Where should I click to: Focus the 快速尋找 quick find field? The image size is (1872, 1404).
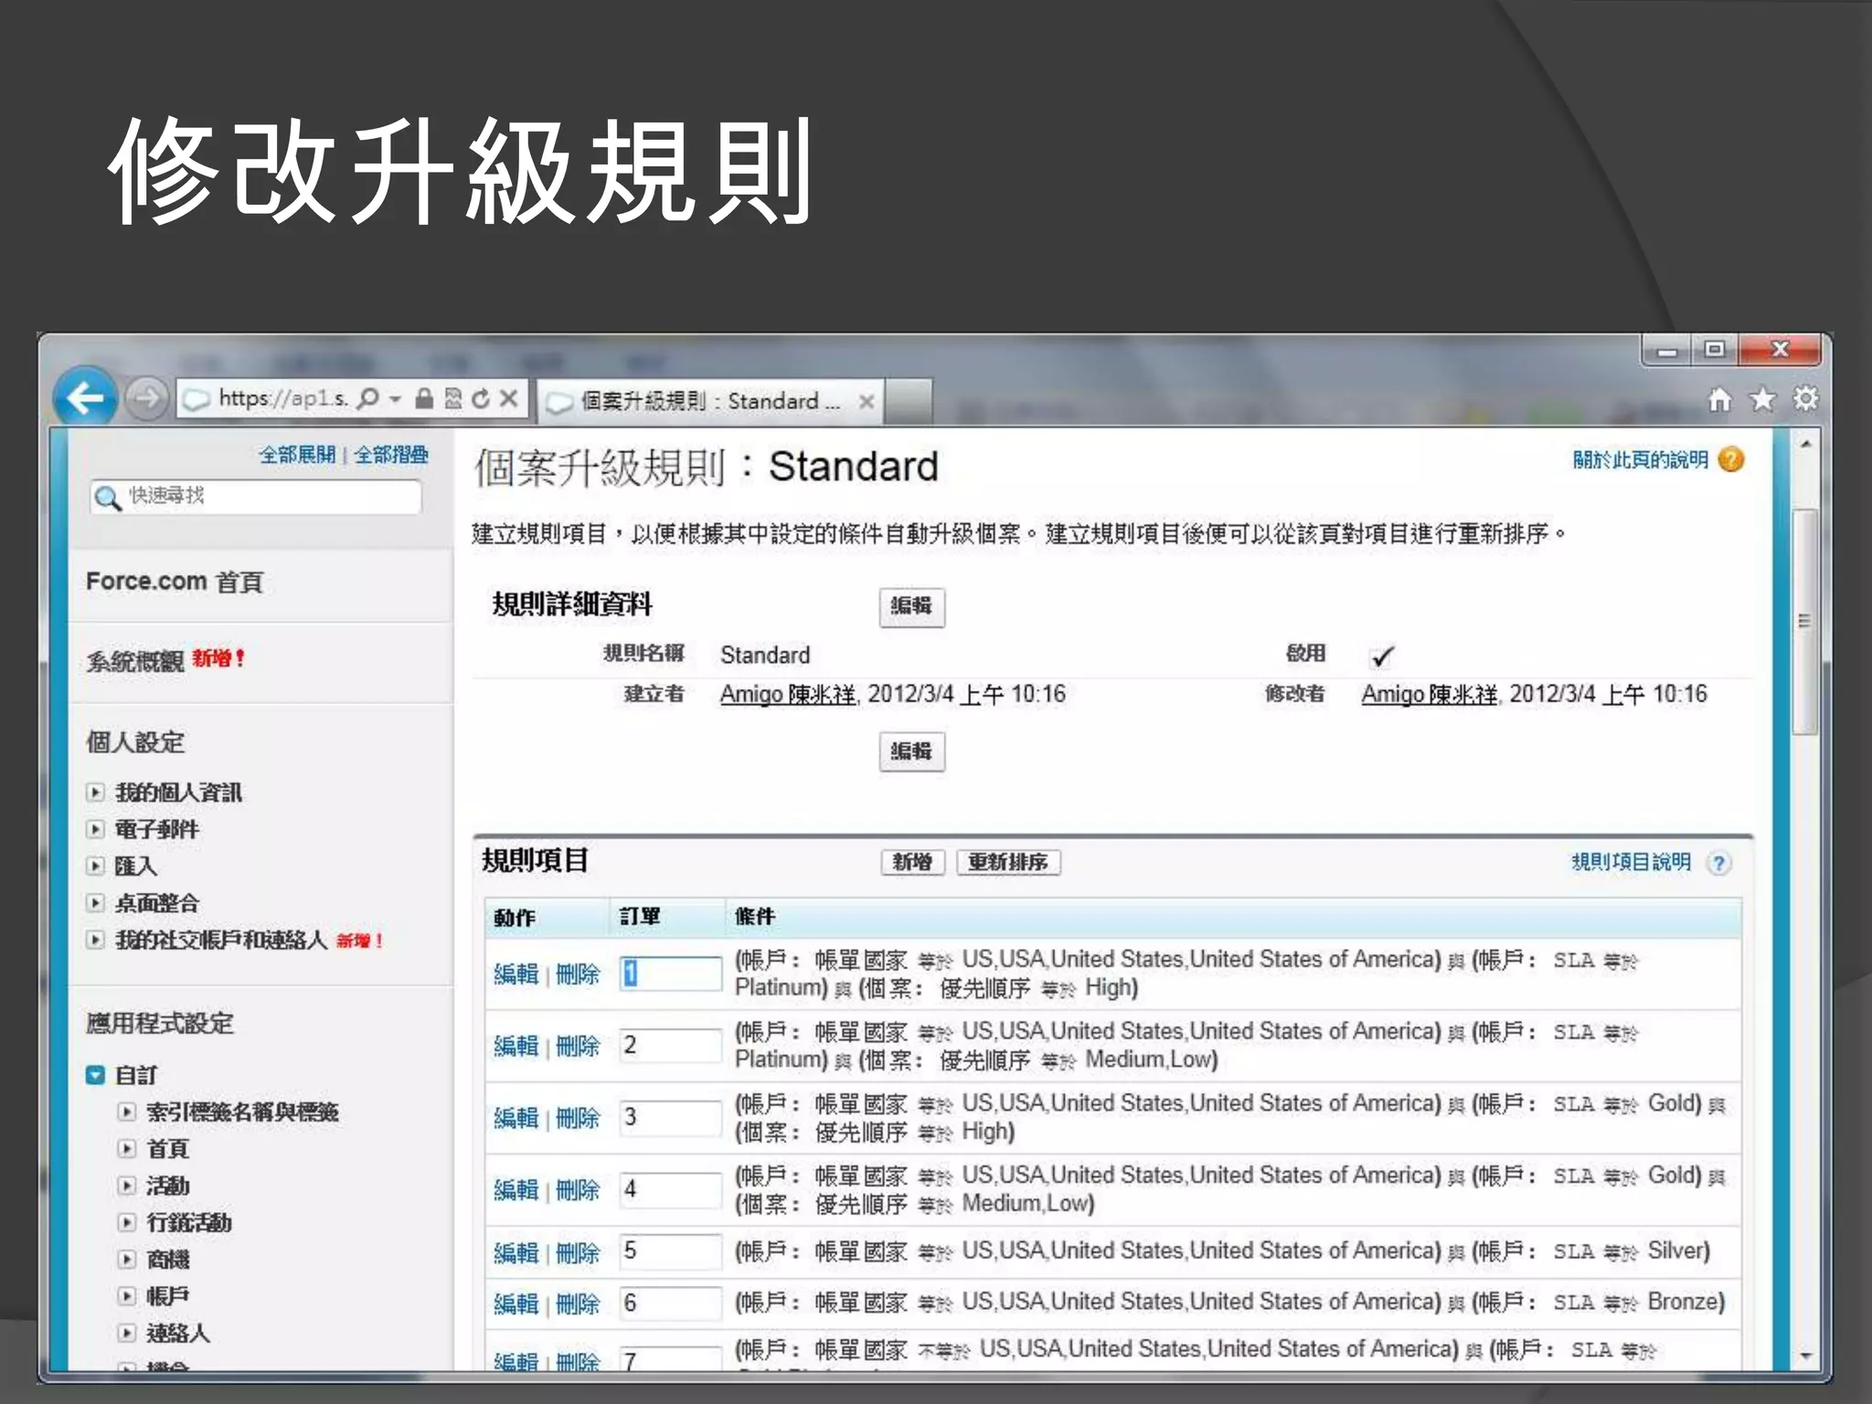click(x=256, y=496)
